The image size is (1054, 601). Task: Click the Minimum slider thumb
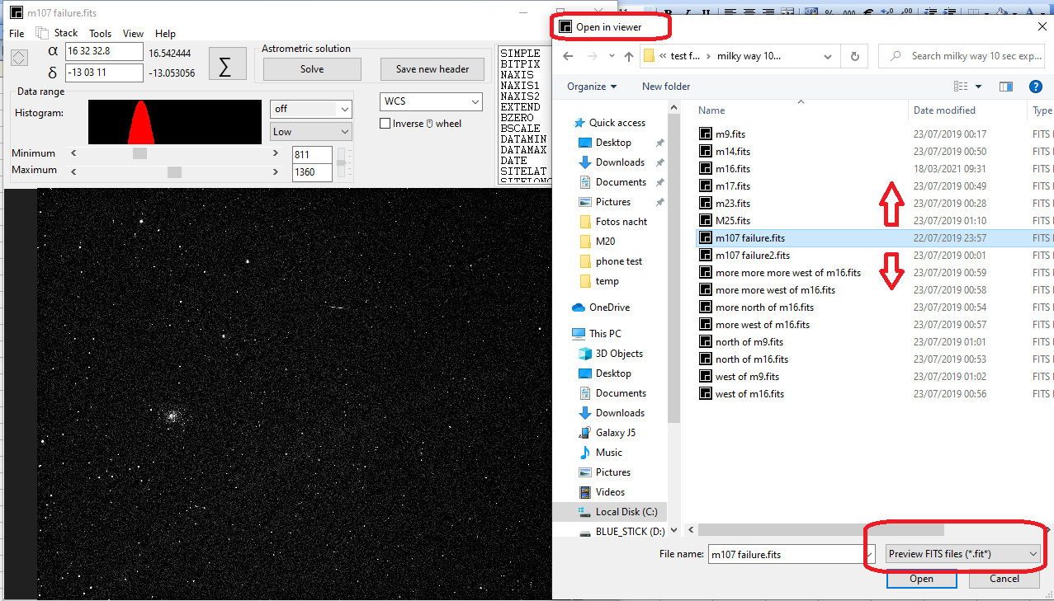click(x=140, y=153)
